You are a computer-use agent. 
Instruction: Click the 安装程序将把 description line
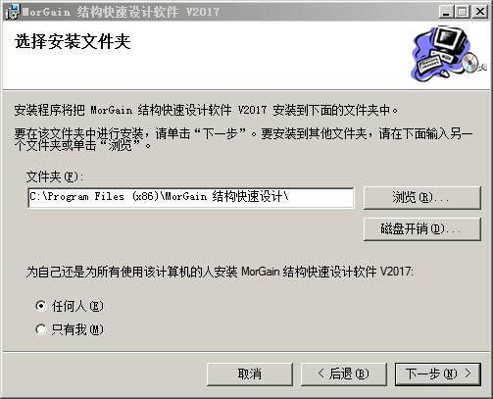[x=206, y=110]
